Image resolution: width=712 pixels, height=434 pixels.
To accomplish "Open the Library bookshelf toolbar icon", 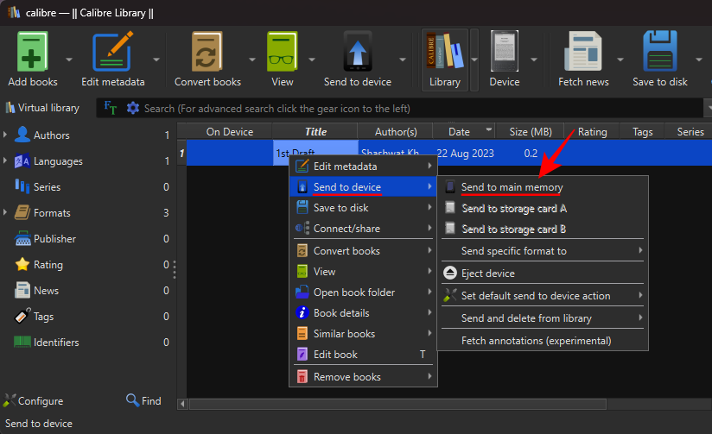I will (445, 51).
